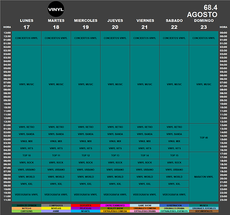The image size is (230, 215).
Task: Select Tuesday's VINYL BANDA cell
Action: click(x=56, y=134)
